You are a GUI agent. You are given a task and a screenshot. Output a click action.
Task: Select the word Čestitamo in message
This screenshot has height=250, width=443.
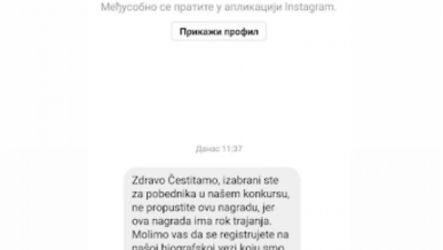(x=194, y=180)
